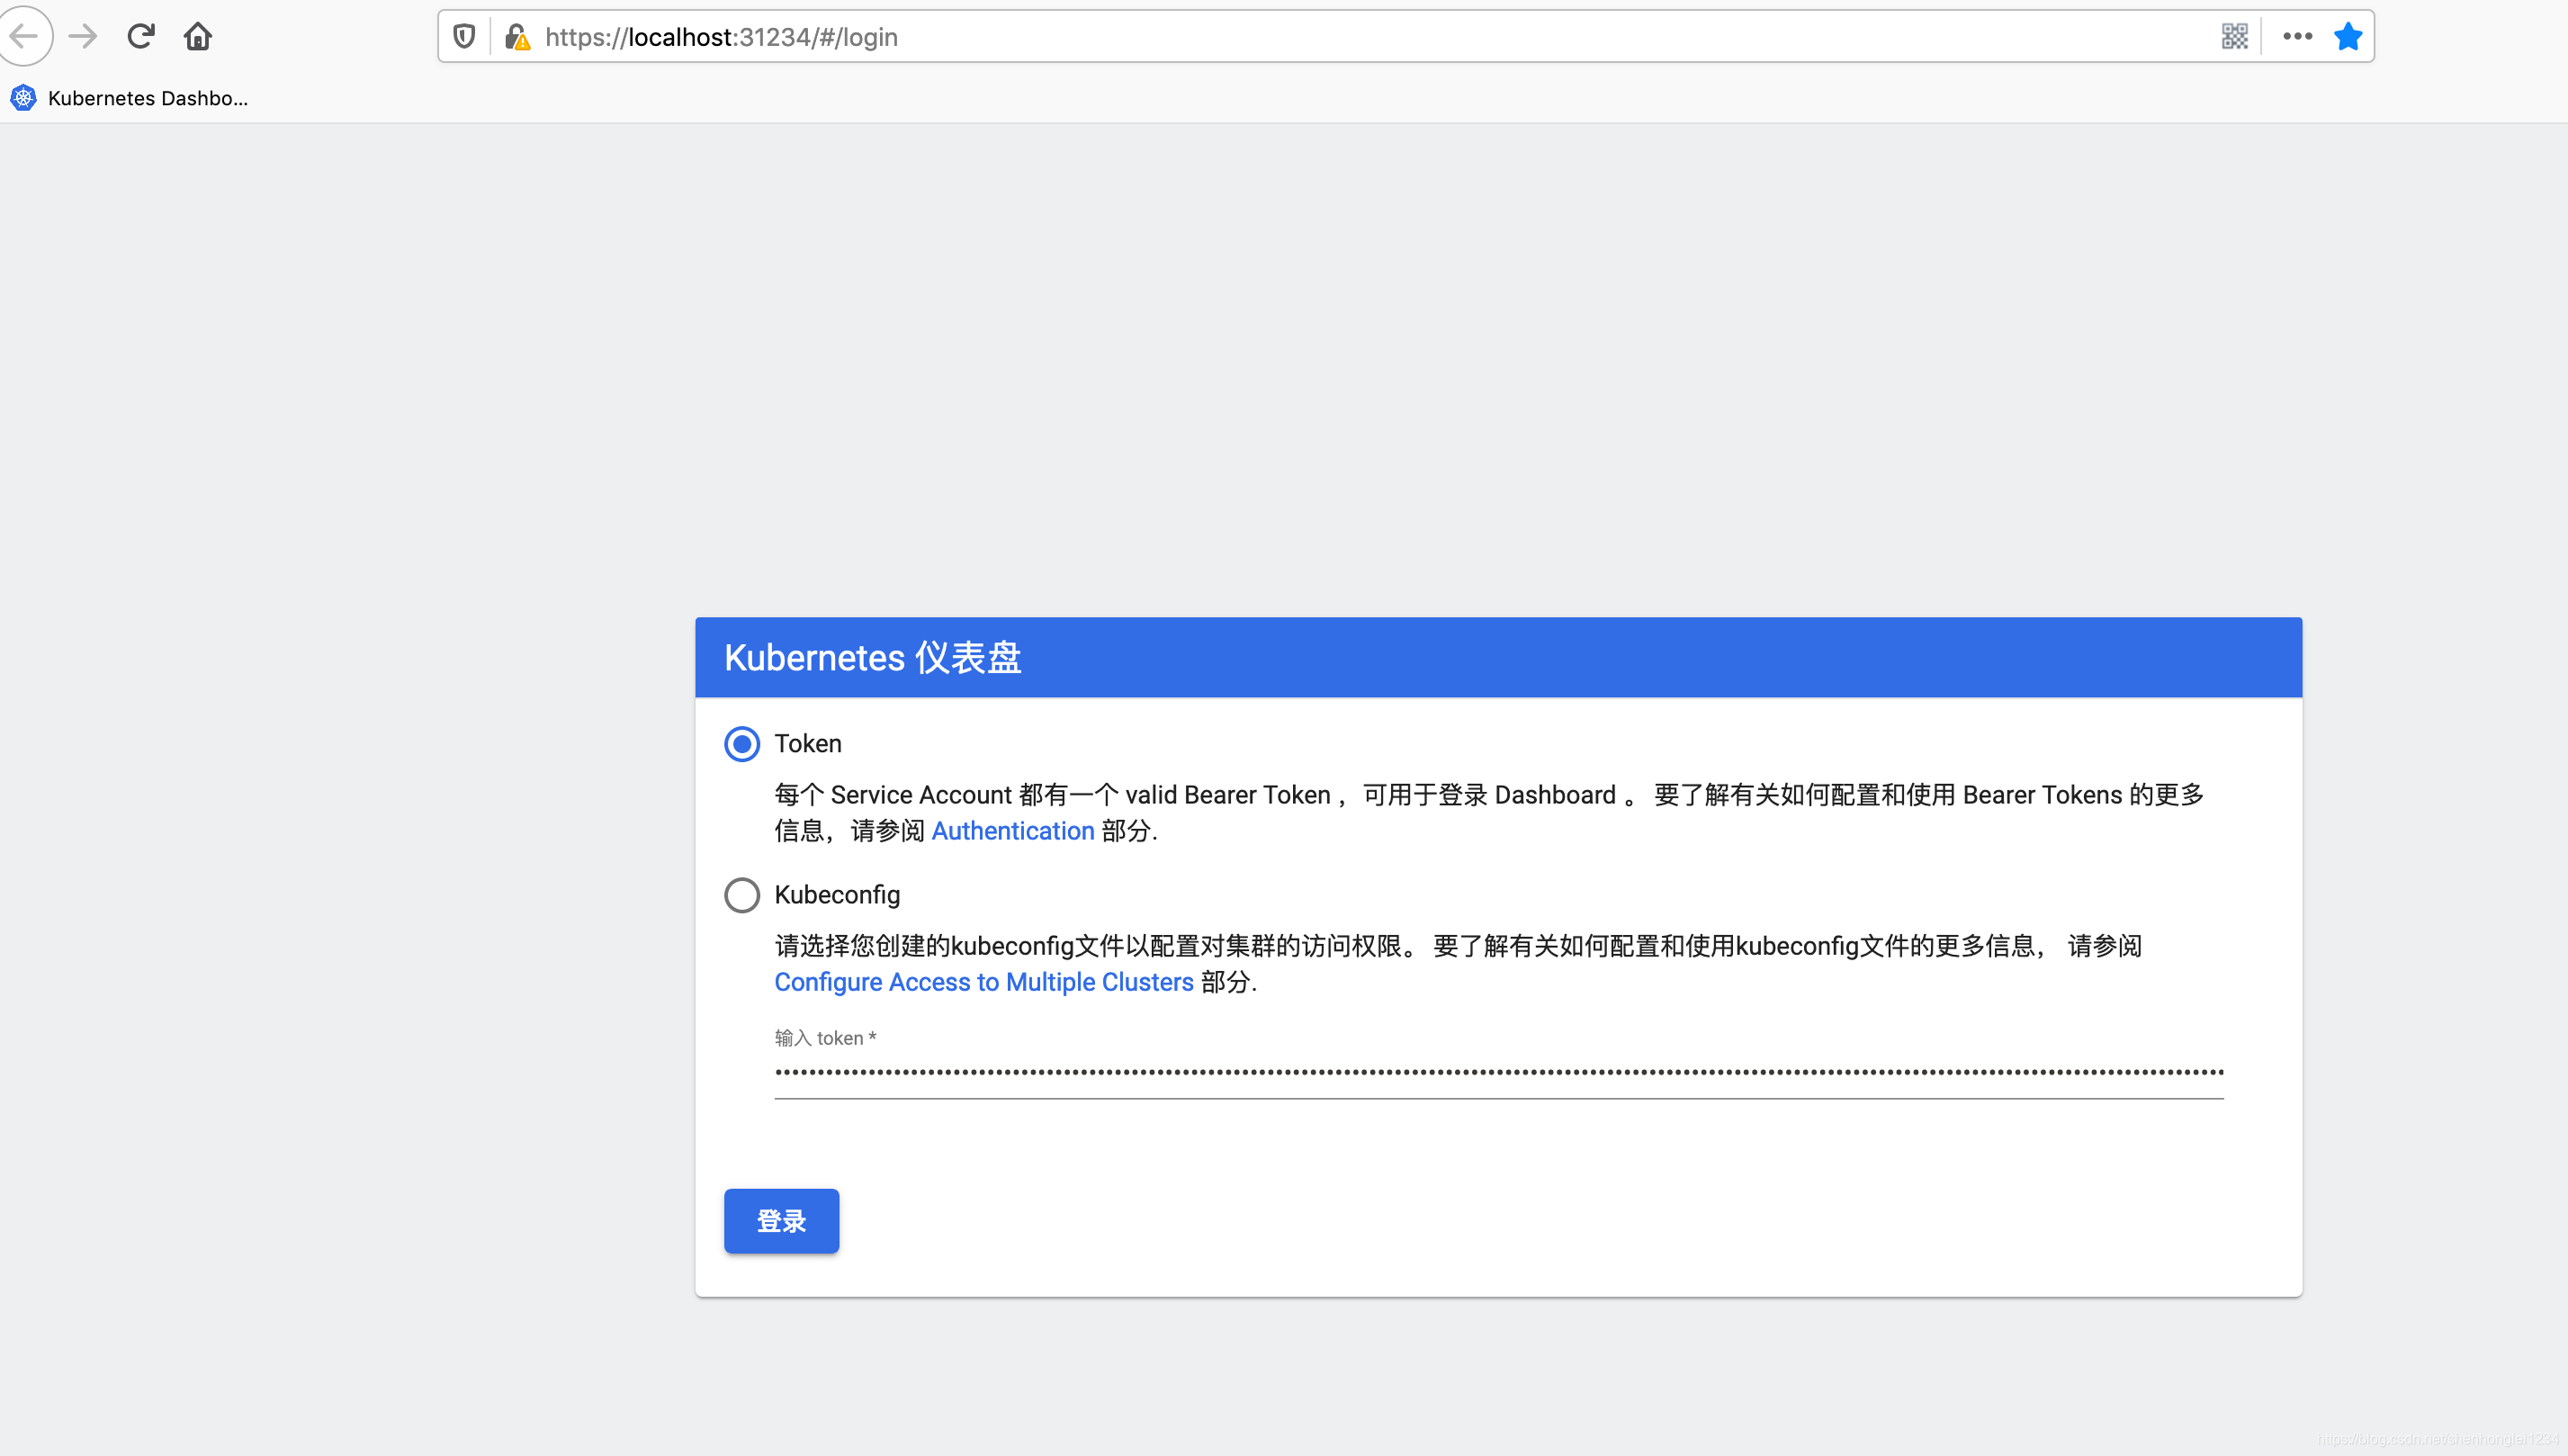Enable Token authentication method
Viewport: 2568px width, 1456px height.
(741, 743)
